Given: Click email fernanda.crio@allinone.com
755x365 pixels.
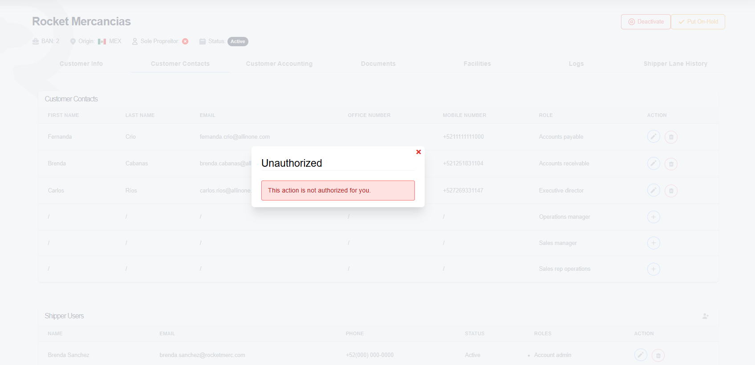Looking at the screenshot, I should click(x=235, y=136).
